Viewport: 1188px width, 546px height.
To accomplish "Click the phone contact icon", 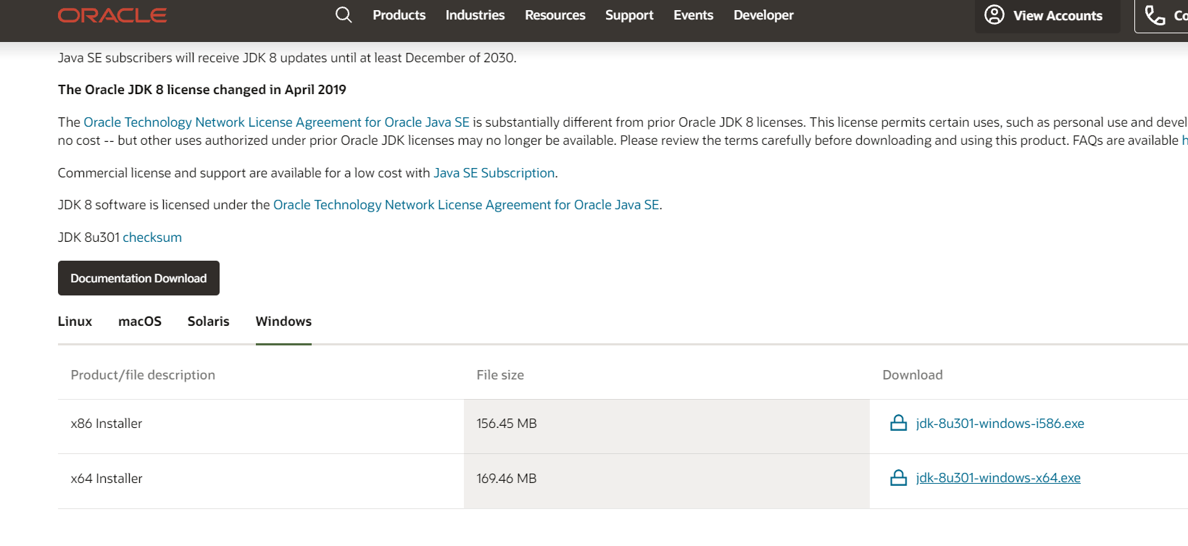I will pyautogui.click(x=1155, y=14).
